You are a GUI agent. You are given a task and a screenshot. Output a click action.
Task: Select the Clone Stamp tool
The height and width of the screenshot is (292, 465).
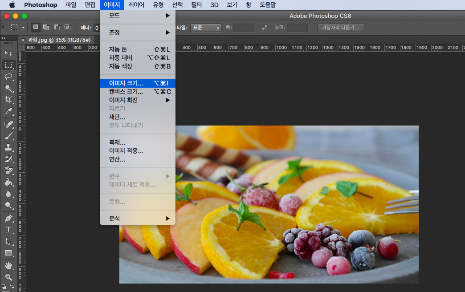(x=8, y=147)
